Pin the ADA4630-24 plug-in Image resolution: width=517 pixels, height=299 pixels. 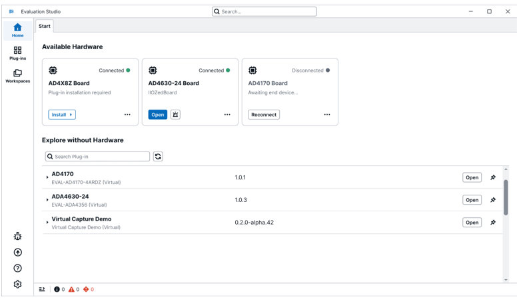click(x=493, y=199)
